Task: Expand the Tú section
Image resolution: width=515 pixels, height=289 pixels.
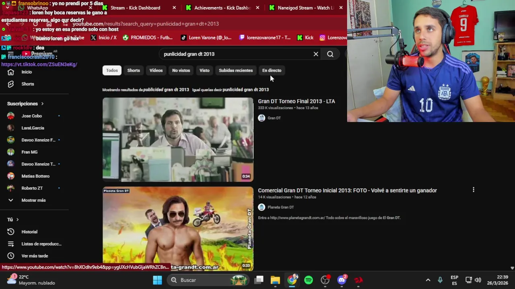Action: pyautogui.click(x=13, y=220)
